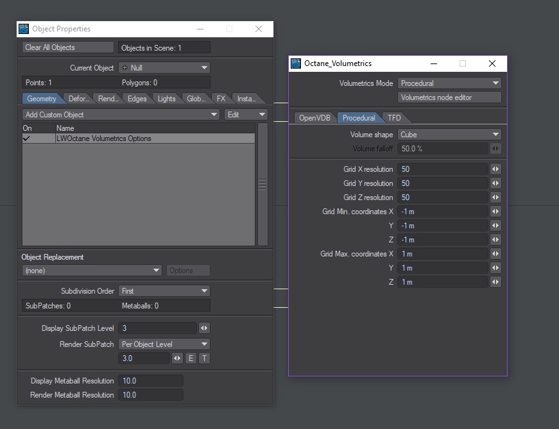Click the custom object list scrollbar handle
The width and height of the screenshot is (559, 429).
tap(262, 184)
